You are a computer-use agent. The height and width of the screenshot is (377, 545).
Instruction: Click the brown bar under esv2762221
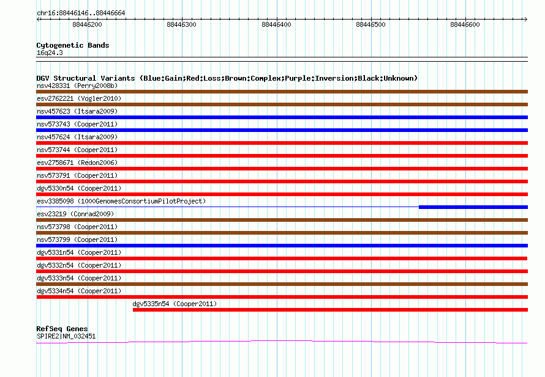(x=282, y=104)
